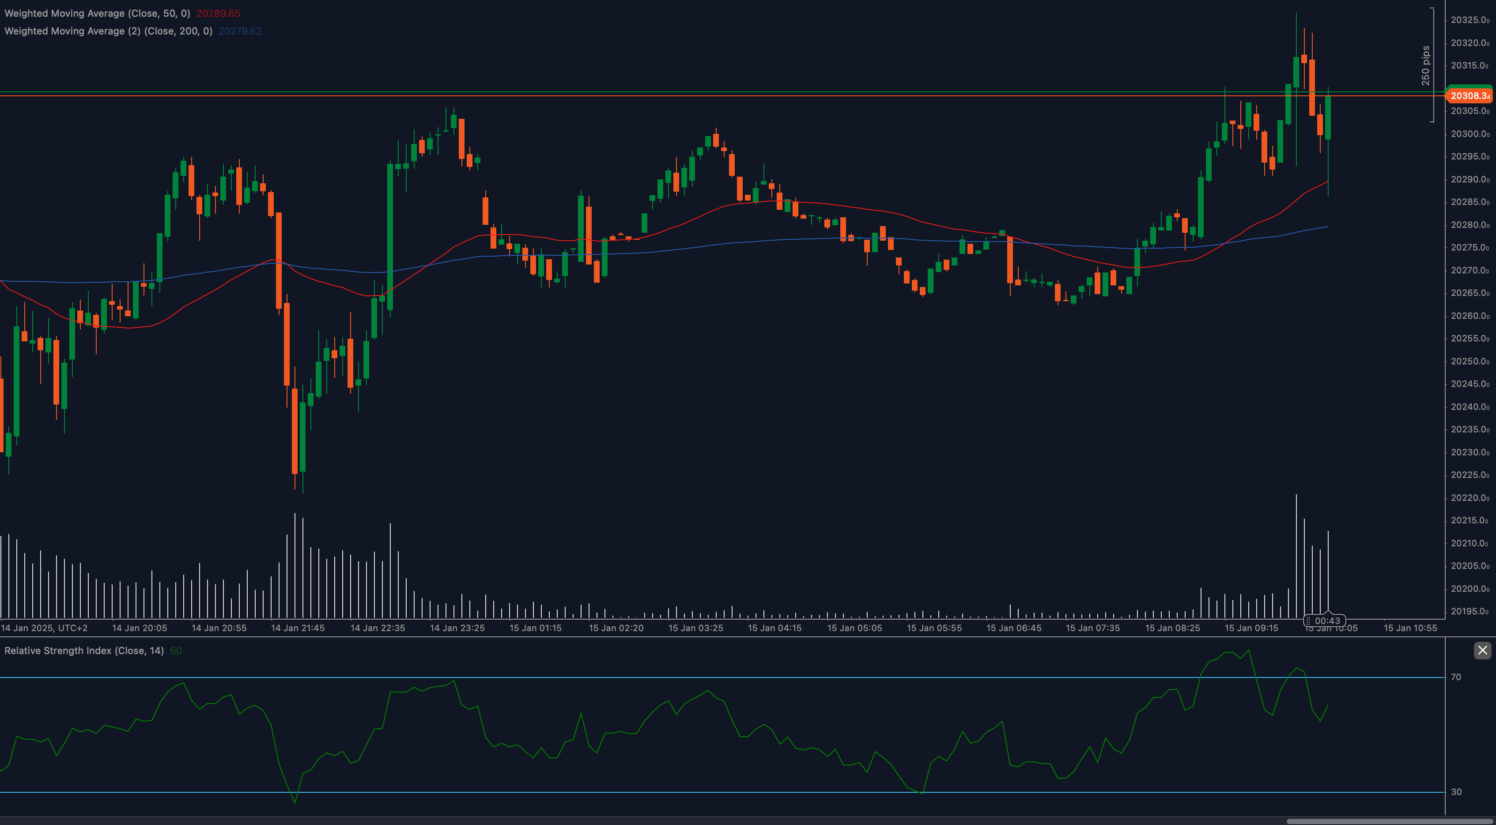Open the Relative Strength Index (Close, 14) label
Image resolution: width=1496 pixels, height=825 pixels.
click(x=83, y=651)
